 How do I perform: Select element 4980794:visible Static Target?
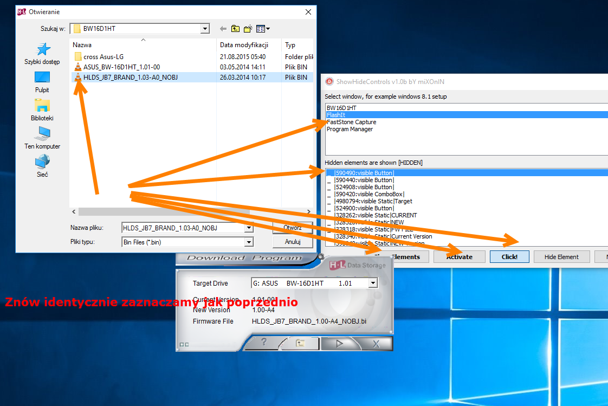pyautogui.click(x=467, y=201)
